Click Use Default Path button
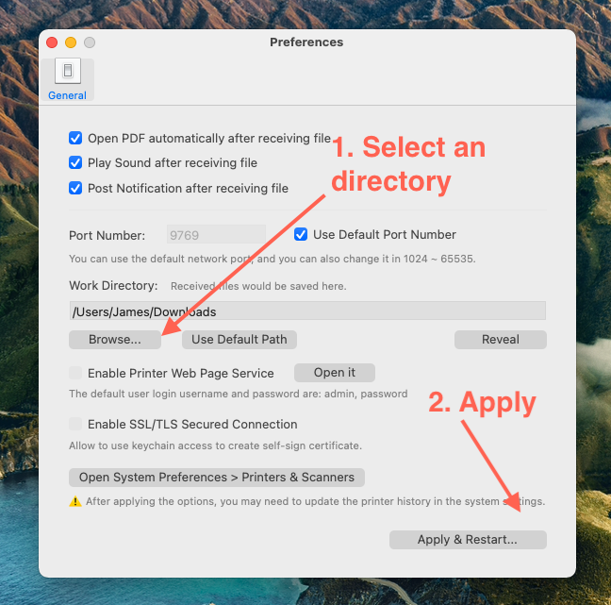 [x=239, y=340]
